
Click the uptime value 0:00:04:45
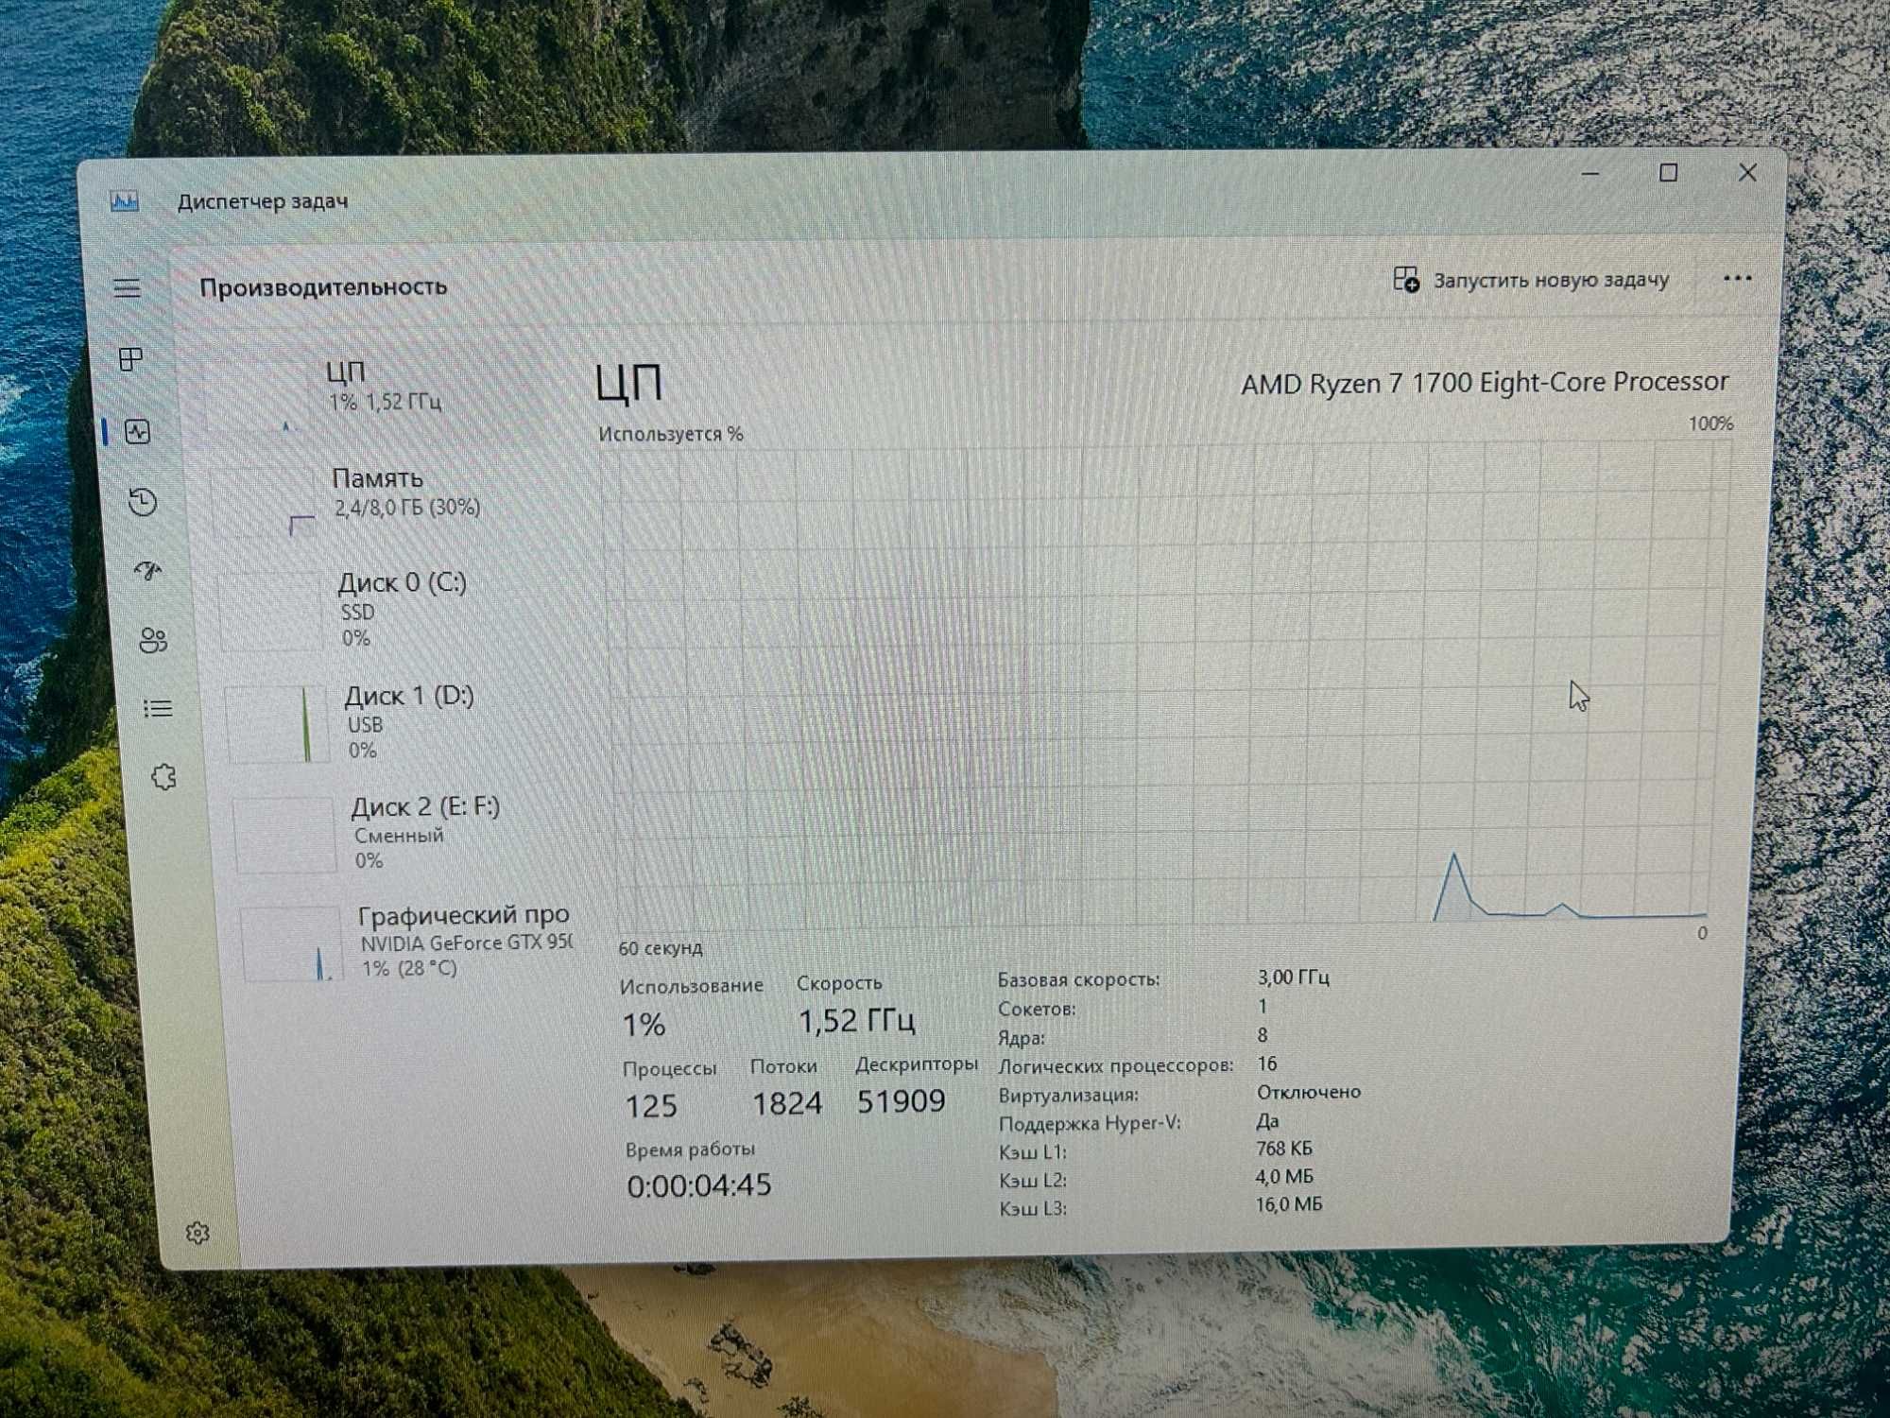pyautogui.click(x=699, y=1185)
